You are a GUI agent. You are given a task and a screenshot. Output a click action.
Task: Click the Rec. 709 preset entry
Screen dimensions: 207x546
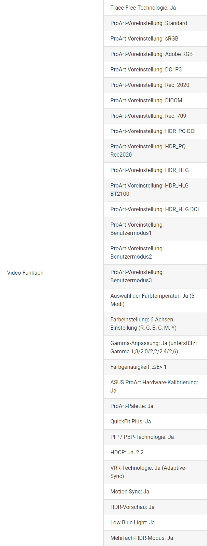coord(155,116)
